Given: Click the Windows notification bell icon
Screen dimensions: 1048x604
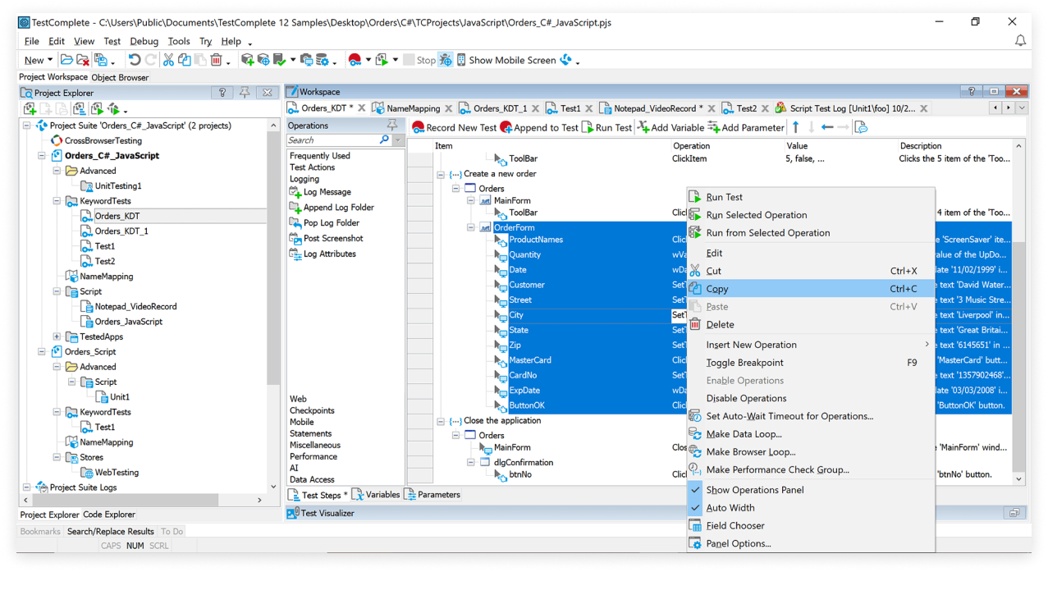Looking at the screenshot, I should 1020,40.
